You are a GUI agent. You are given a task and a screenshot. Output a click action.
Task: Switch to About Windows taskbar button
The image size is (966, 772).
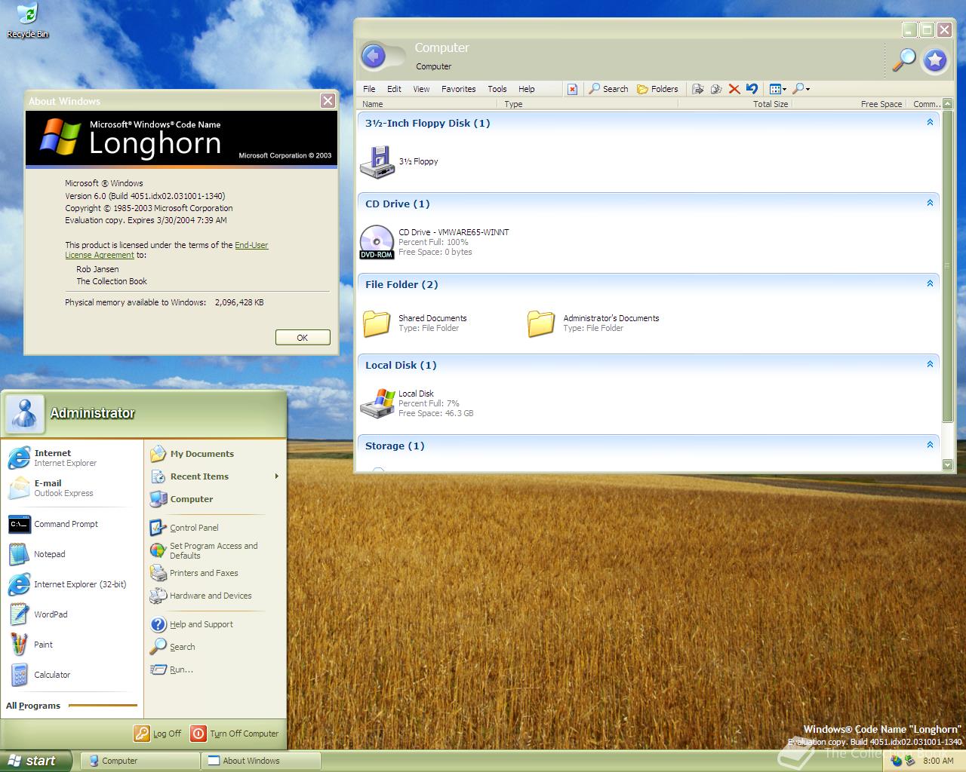click(x=261, y=761)
